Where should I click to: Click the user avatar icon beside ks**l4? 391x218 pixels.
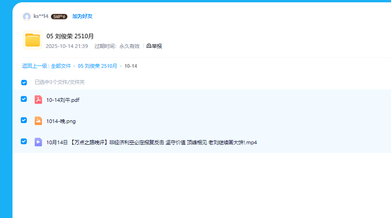27,17
